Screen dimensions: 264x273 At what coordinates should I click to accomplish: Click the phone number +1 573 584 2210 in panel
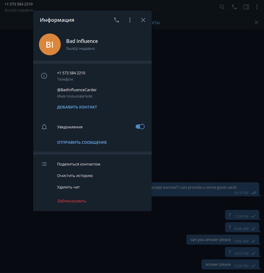pyautogui.click(x=71, y=73)
